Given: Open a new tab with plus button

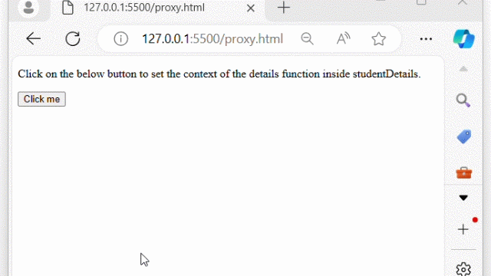Looking at the screenshot, I should pos(284,8).
